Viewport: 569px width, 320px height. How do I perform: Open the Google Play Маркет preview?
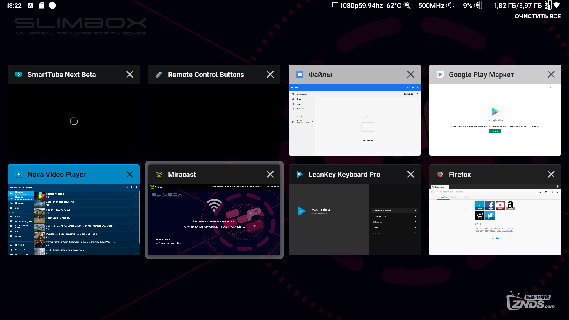tap(495, 120)
